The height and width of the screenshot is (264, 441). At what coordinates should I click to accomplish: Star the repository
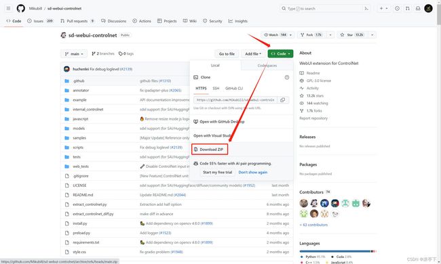point(352,35)
